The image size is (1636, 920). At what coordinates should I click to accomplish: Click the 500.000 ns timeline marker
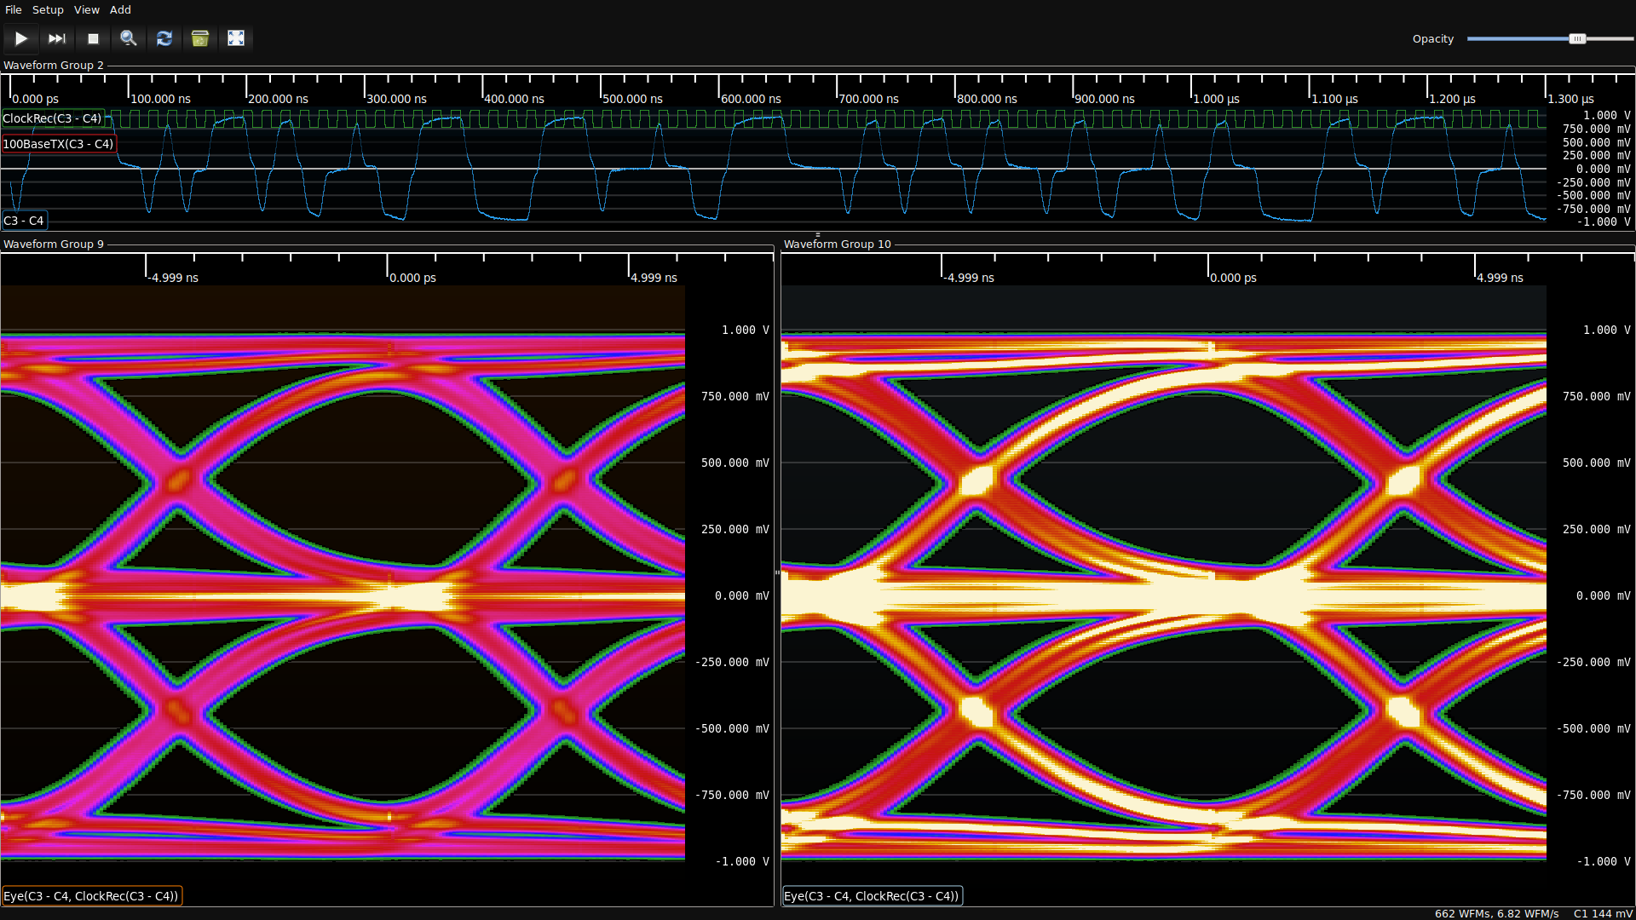(x=632, y=99)
